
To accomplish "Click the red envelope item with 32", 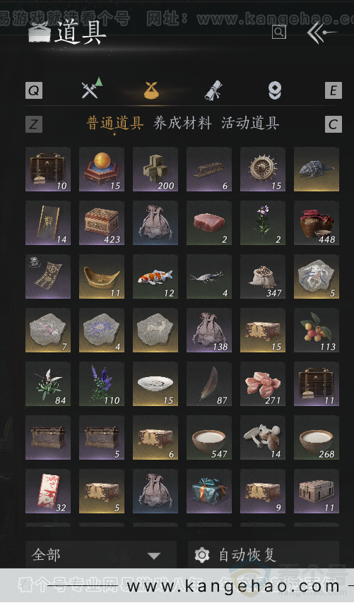I will tap(48, 491).
